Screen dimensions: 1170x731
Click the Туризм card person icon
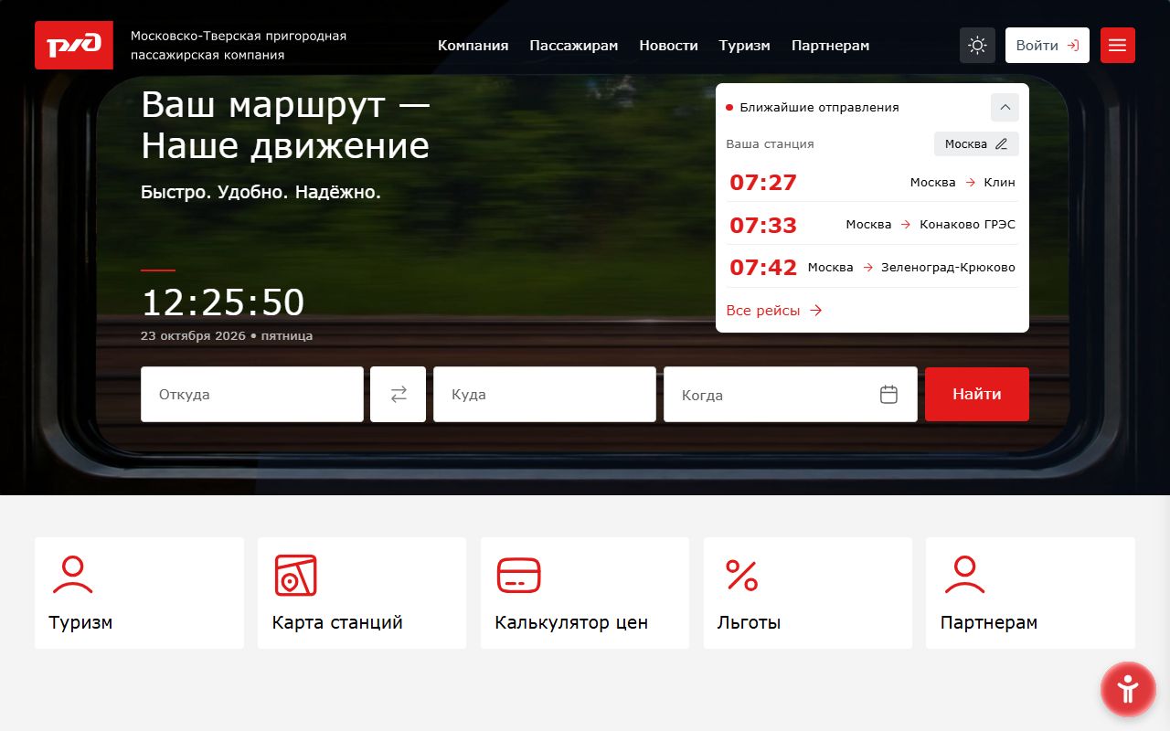point(73,575)
